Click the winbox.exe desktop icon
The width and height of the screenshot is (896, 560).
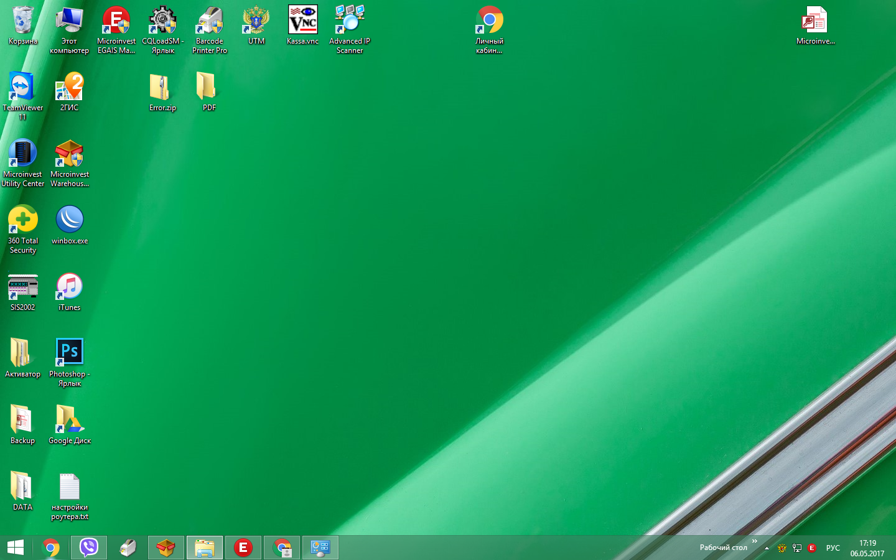[x=69, y=220]
